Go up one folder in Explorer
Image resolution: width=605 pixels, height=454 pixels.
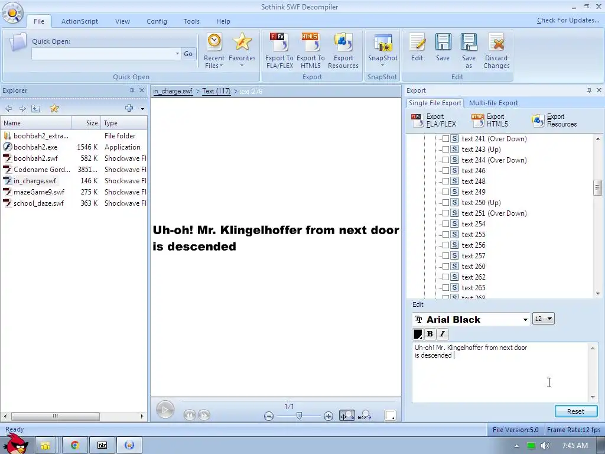click(x=36, y=109)
